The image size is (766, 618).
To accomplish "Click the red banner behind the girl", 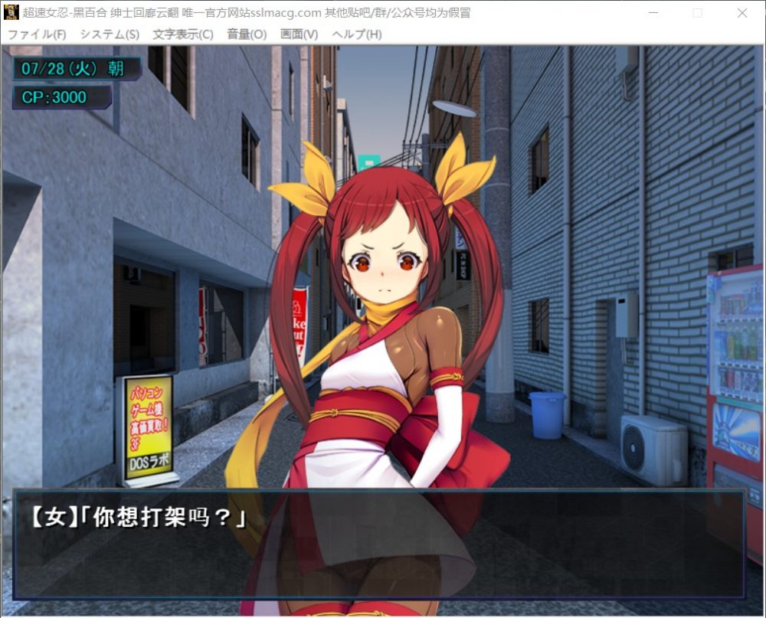I will 299,322.
